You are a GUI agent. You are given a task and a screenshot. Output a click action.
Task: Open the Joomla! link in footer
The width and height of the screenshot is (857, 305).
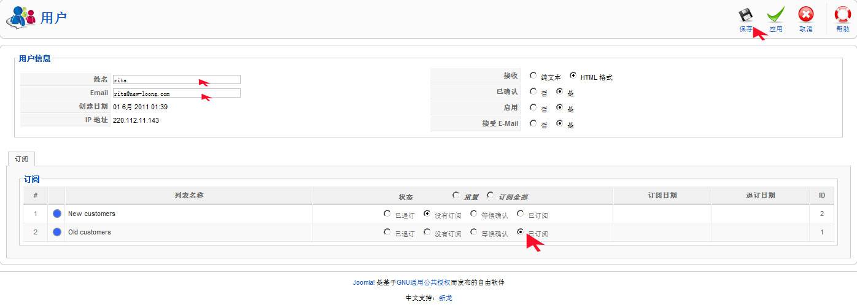point(363,283)
